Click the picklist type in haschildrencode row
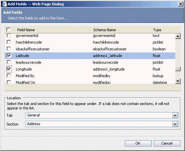The width and height of the screenshot is (185, 151). pos(158,42)
